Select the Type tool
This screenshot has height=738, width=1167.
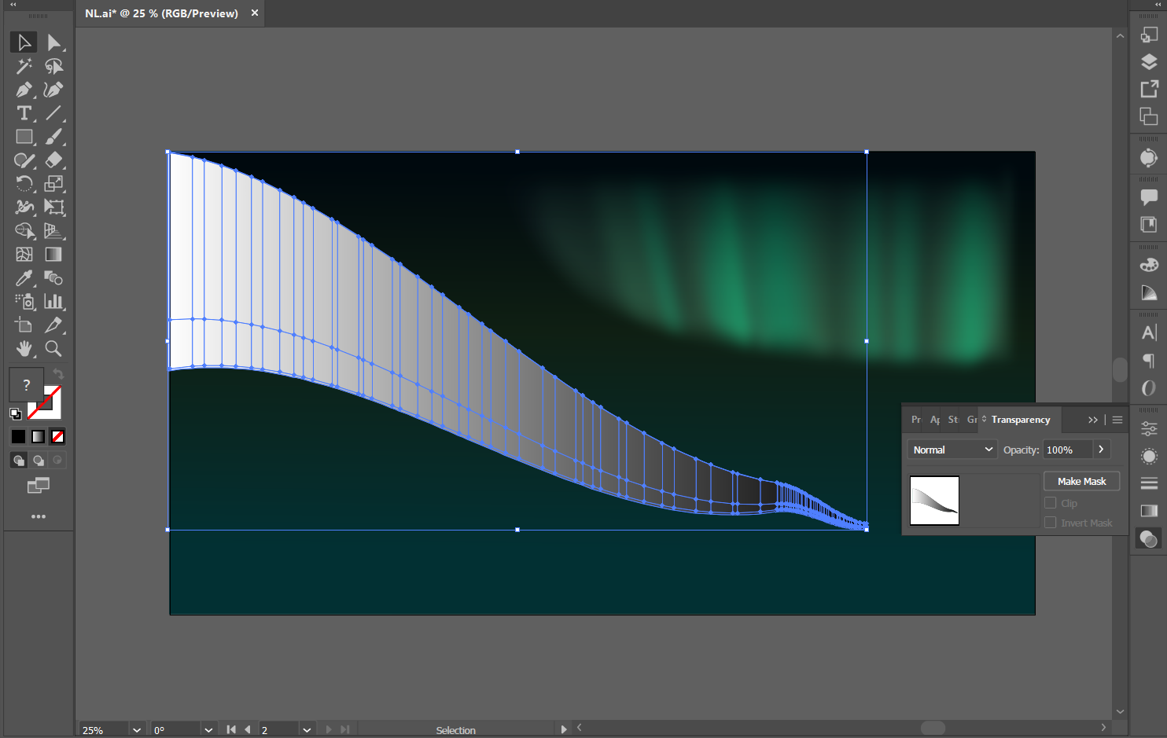click(24, 113)
